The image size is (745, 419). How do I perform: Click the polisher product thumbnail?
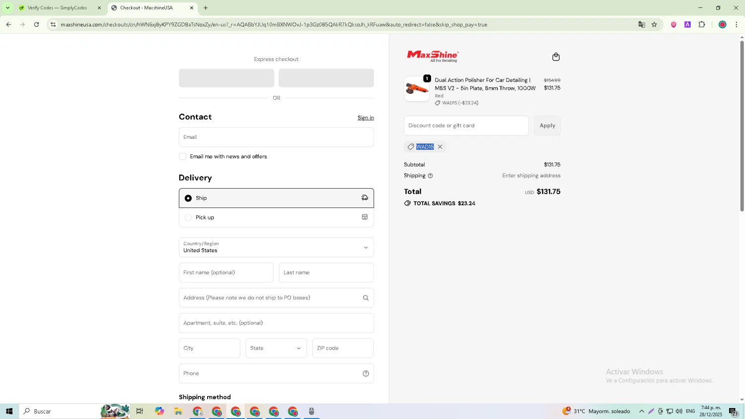pyautogui.click(x=417, y=89)
